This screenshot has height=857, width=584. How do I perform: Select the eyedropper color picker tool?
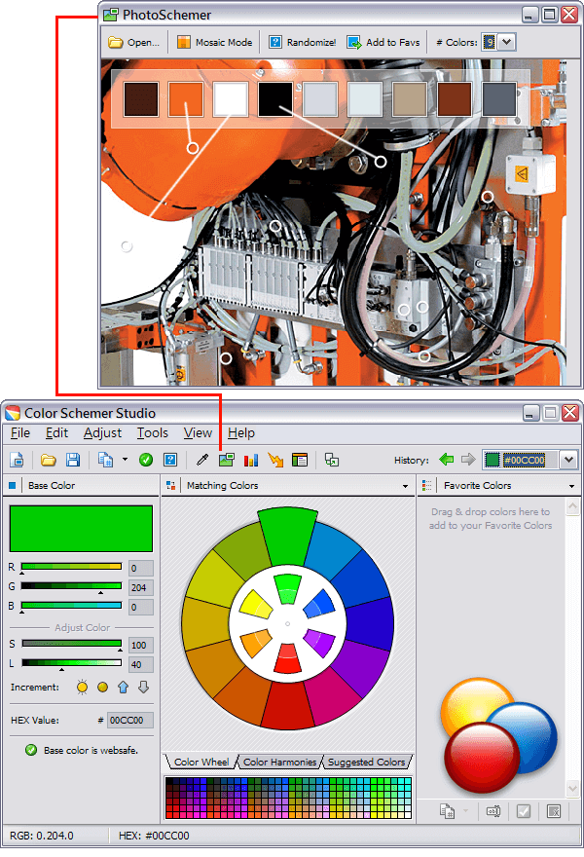click(x=202, y=460)
